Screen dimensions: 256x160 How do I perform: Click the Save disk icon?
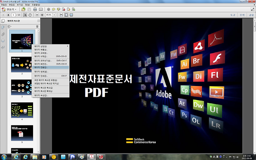point(29,9)
